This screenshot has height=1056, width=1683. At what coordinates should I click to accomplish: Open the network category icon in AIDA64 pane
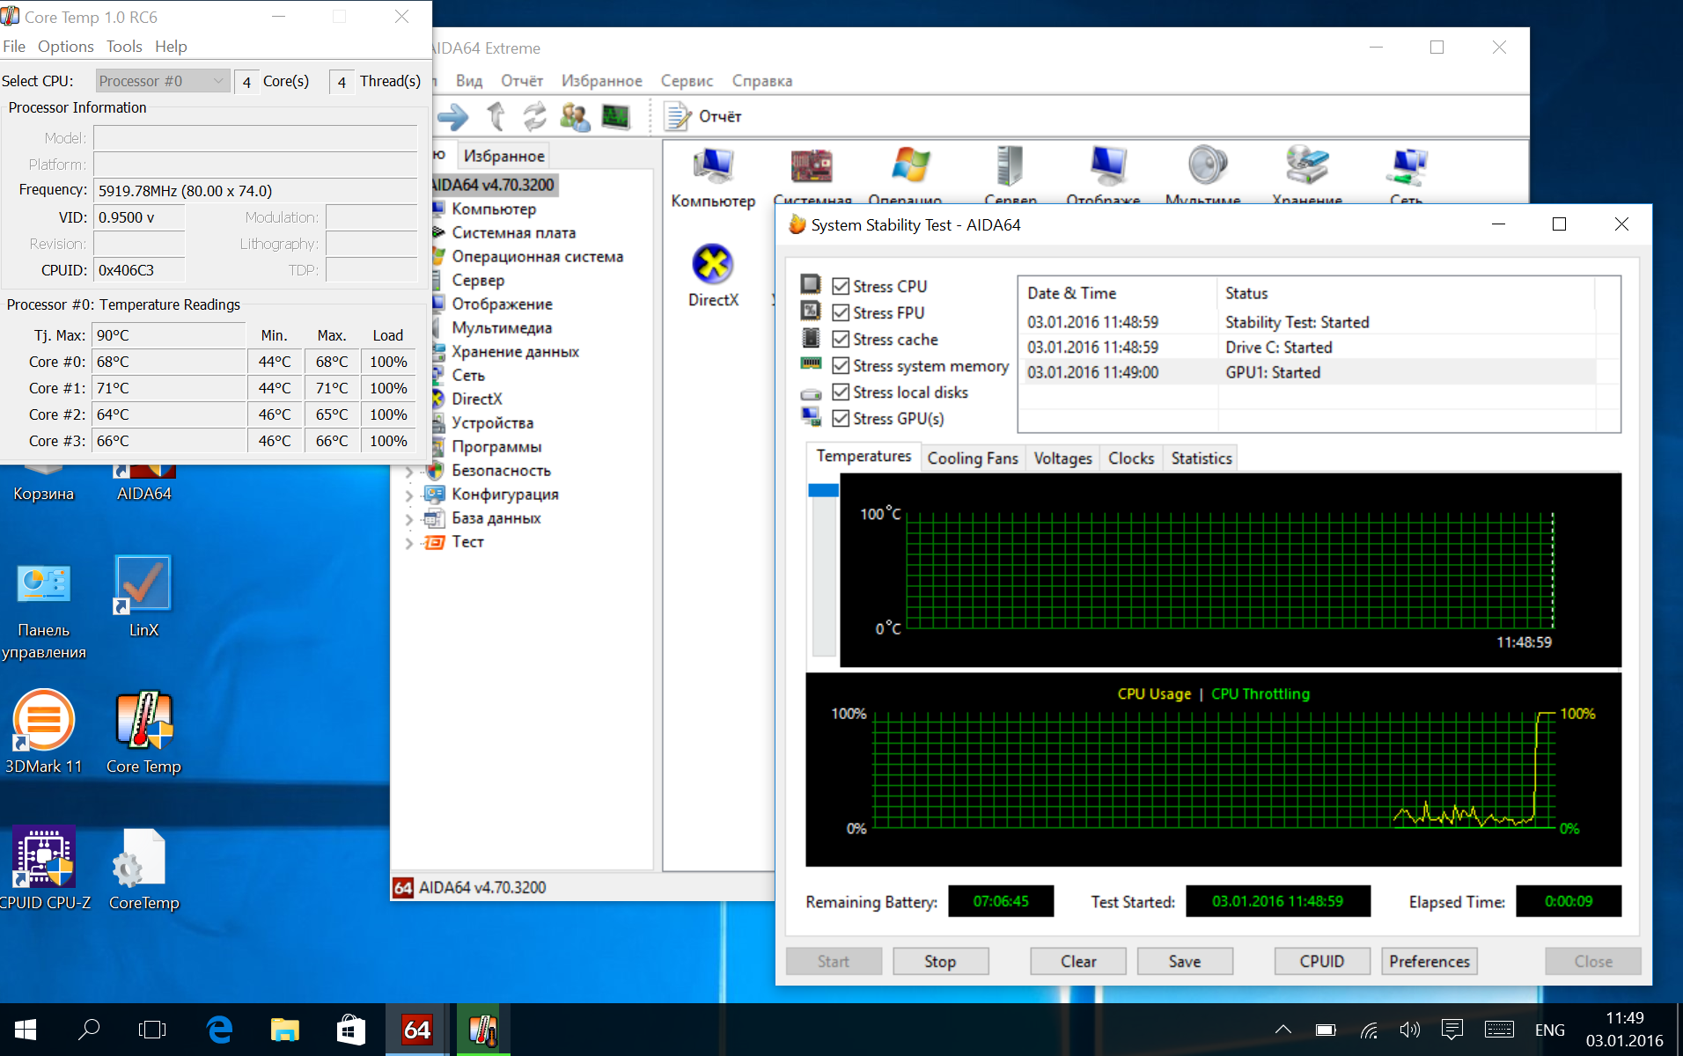tap(1407, 165)
